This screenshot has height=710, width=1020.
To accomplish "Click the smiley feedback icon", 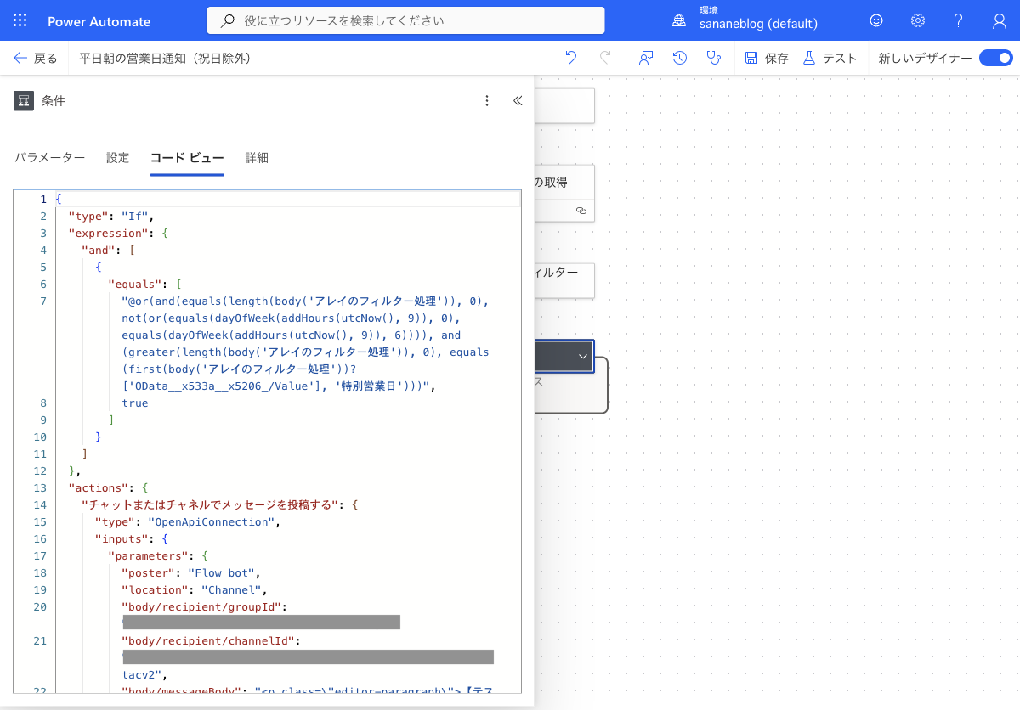I will pyautogui.click(x=876, y=20).
